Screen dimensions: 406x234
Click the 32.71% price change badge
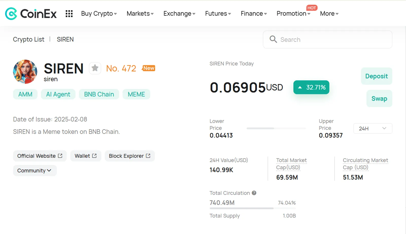(x=311, y=87)
